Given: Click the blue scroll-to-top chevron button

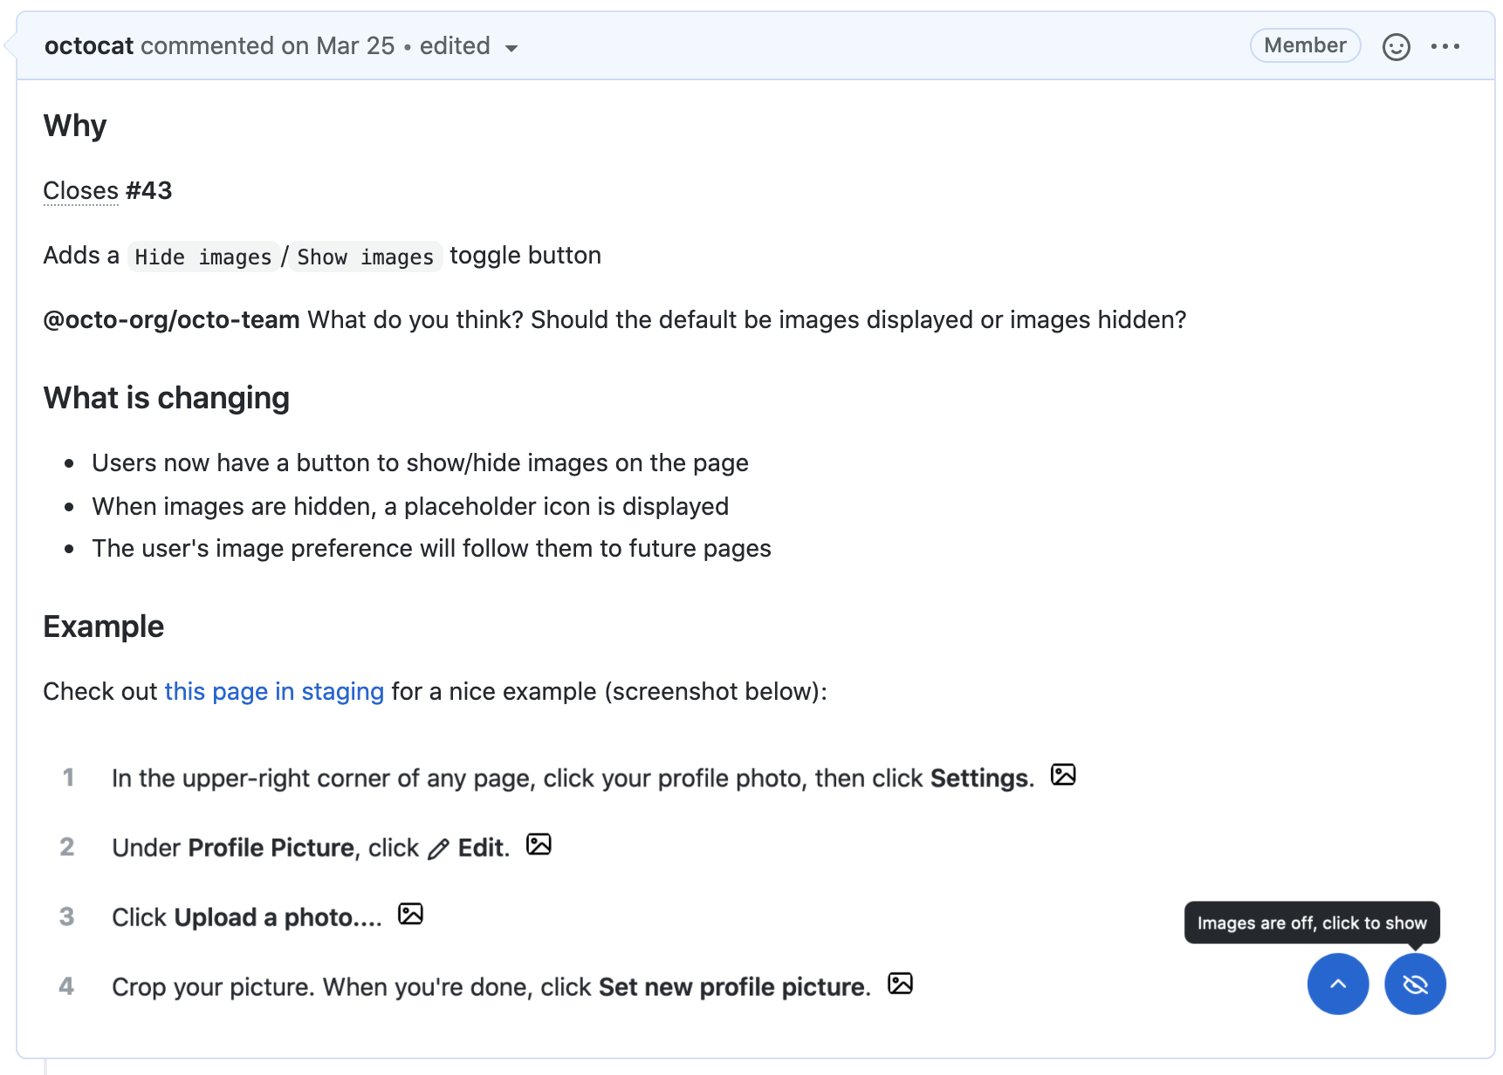Looking at the screenshot, I should [x=1338, y=983].
